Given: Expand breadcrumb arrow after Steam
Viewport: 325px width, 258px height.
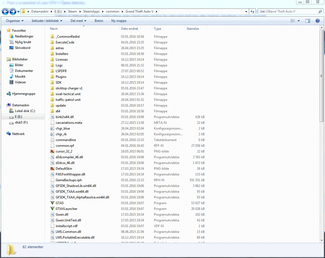Looking at the screenshot, I should pyautogui.click(x=80, y=12).
